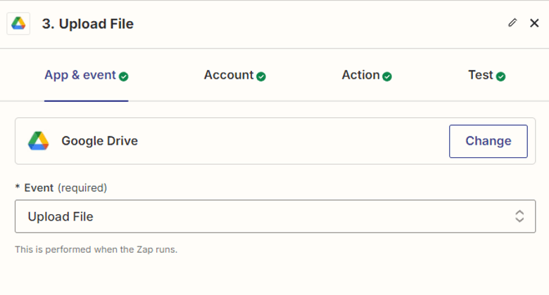The height and width of the screenshot is (295, 549).
Task: Click the up-down arrows on the Event dropdown
Action: coord(519,216)
